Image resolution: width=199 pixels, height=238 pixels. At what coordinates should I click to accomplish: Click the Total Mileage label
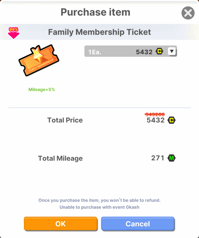click(60, 158)
